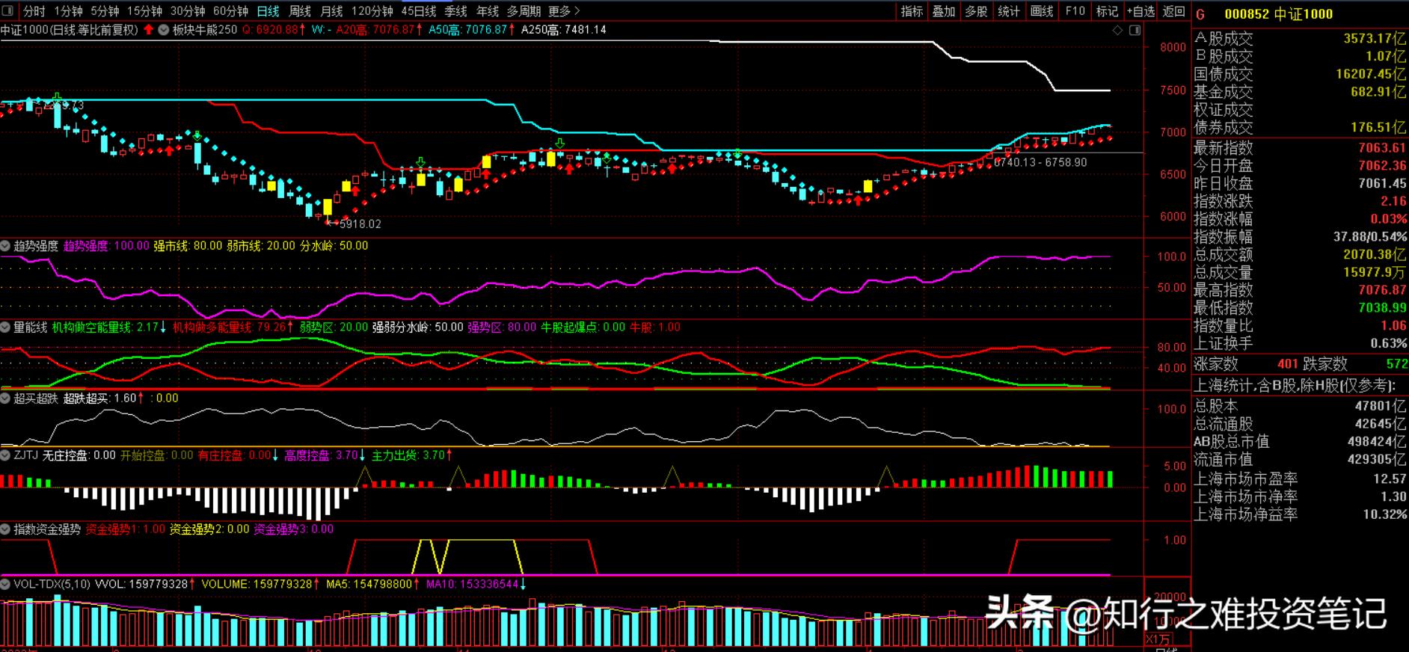Toggle the side panel icon beside the diamond
1409x652 pixels.
(1135, 31)
